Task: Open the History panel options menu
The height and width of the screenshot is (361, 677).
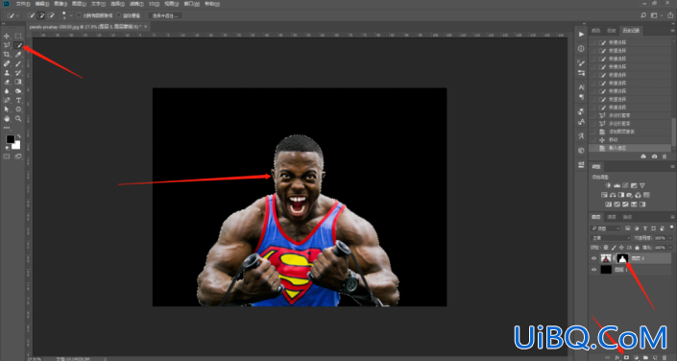Action: pos(672,30)
